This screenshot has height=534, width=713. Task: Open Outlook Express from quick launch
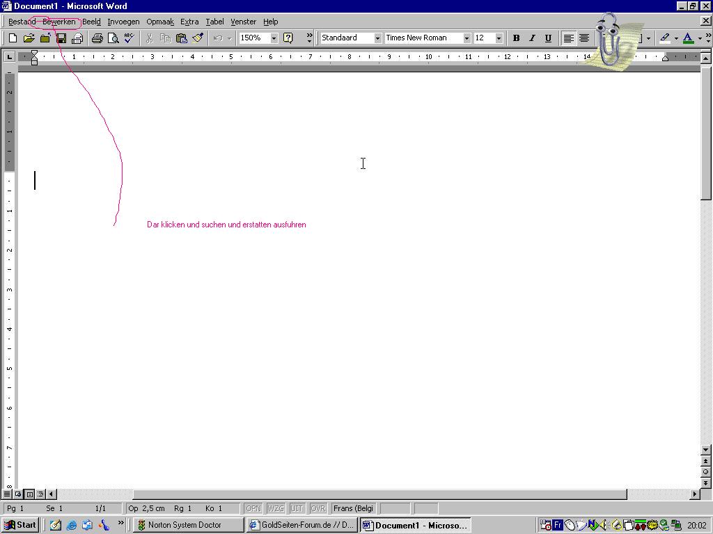click(x=87, y=525)
